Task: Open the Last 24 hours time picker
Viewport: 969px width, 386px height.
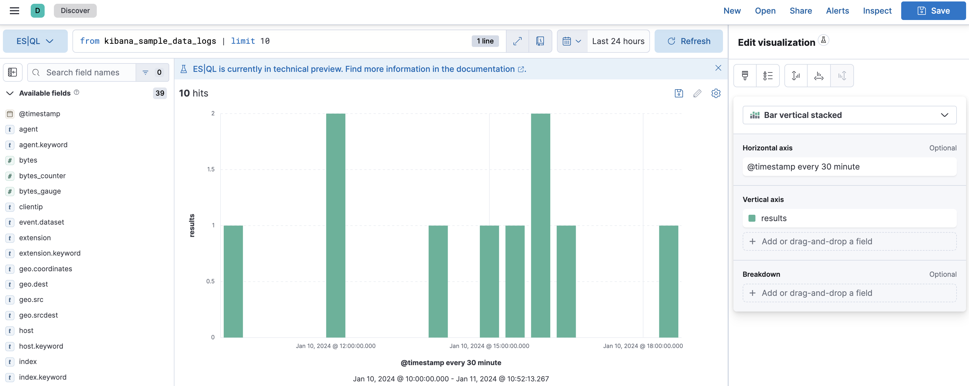Action: point(618,41)
